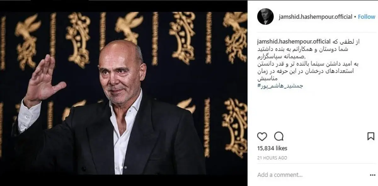The width and height of the screenshot is (378, 186).
Task: Like the post with the heart icon
Action: pos(262,136)
